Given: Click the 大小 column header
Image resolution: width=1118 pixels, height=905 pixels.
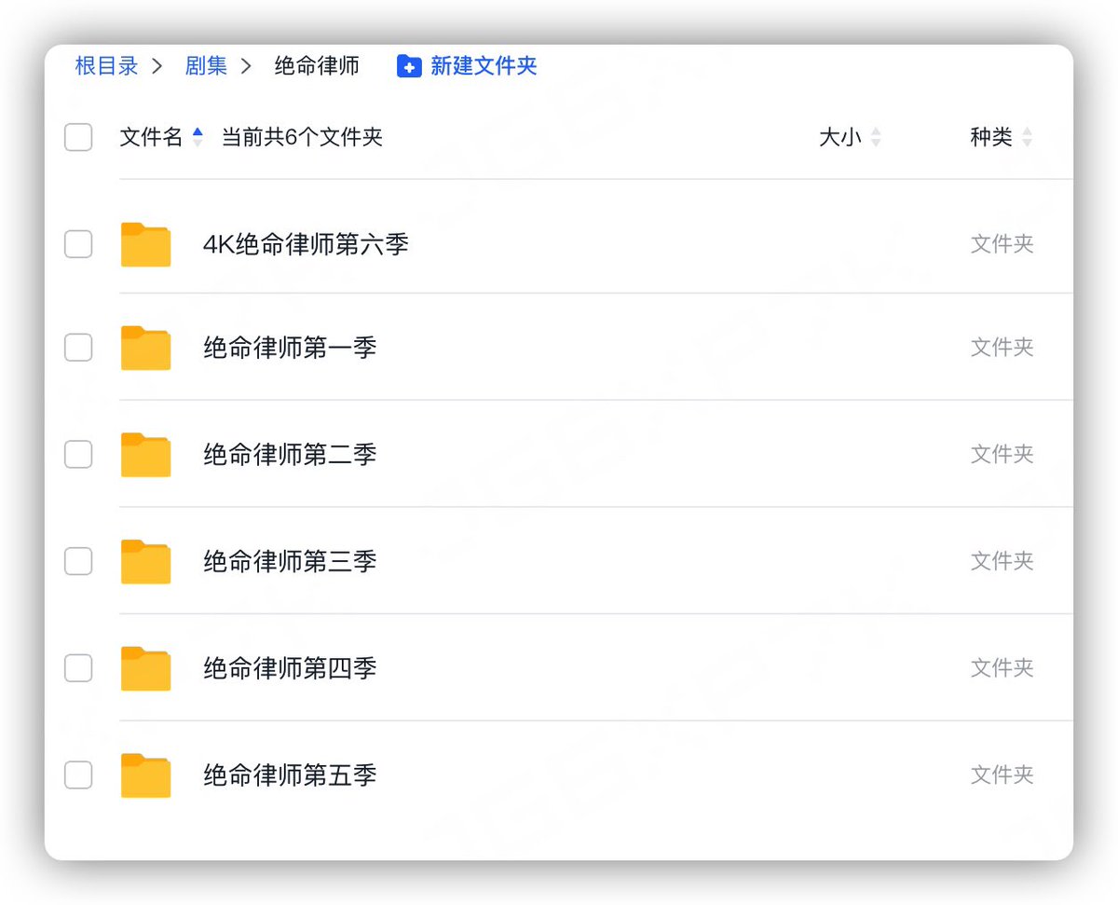Looking at the screenshot, I should click(x=840, y=137).
